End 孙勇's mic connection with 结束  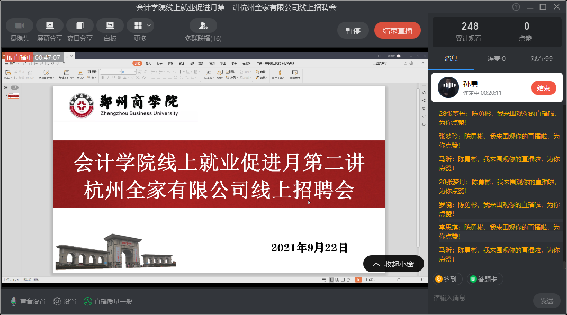(544, 88)
